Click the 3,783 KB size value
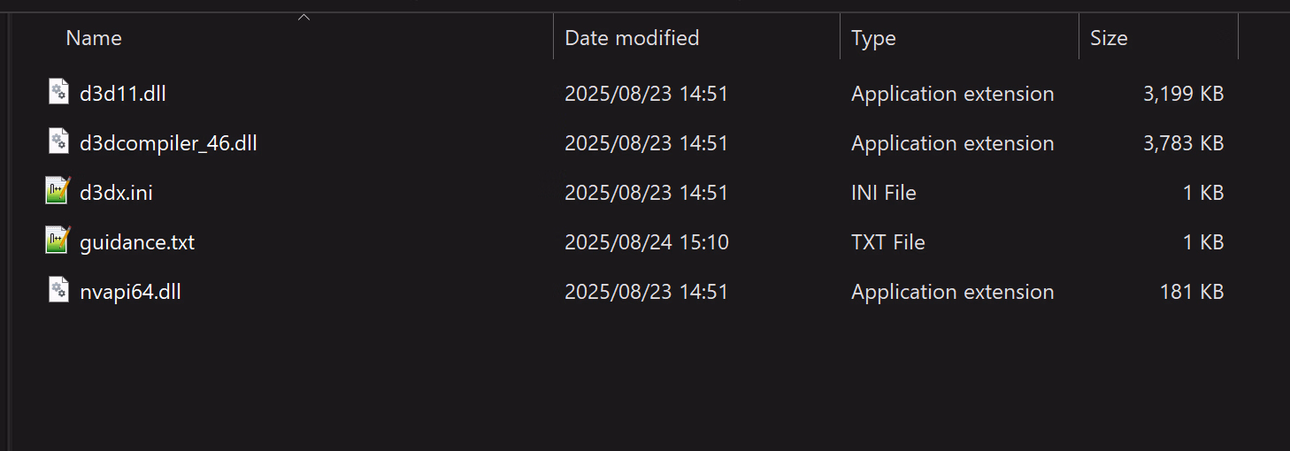Viewport: 1290px width, 451px height. (x=1183, y=143)
